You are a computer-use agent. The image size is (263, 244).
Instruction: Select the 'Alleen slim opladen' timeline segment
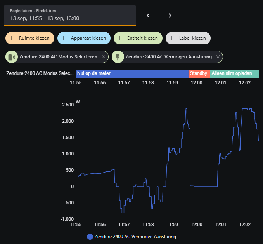click(x=234, y=73)
